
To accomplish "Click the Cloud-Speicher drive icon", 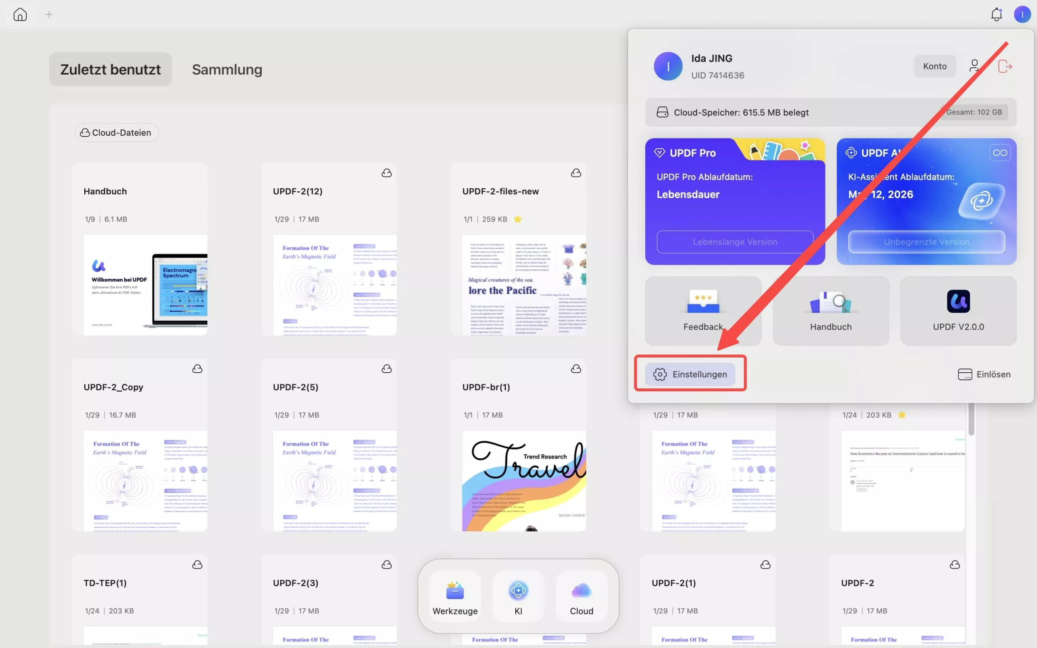I will (662, 112).
